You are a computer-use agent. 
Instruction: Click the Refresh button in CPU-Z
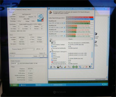(35, 56)
